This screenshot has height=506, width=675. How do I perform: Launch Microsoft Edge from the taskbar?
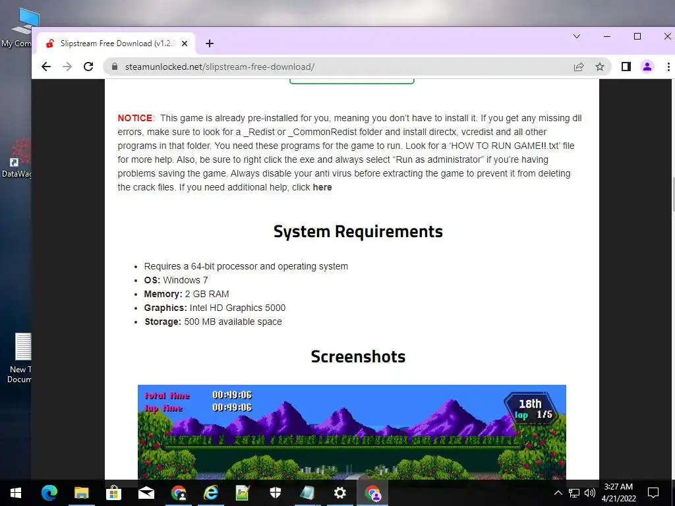49,493
